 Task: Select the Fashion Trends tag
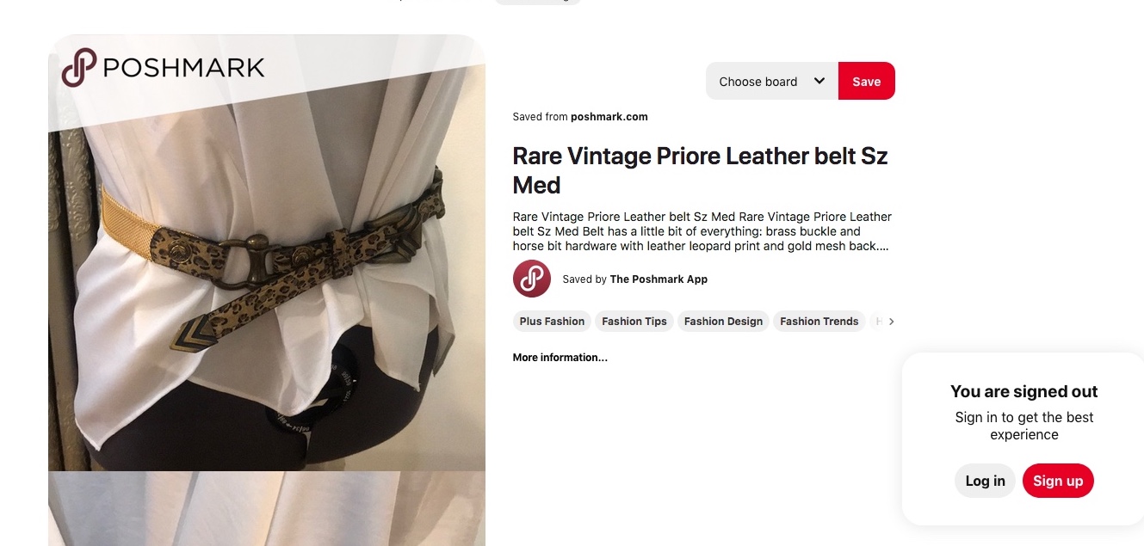(819, 322)
